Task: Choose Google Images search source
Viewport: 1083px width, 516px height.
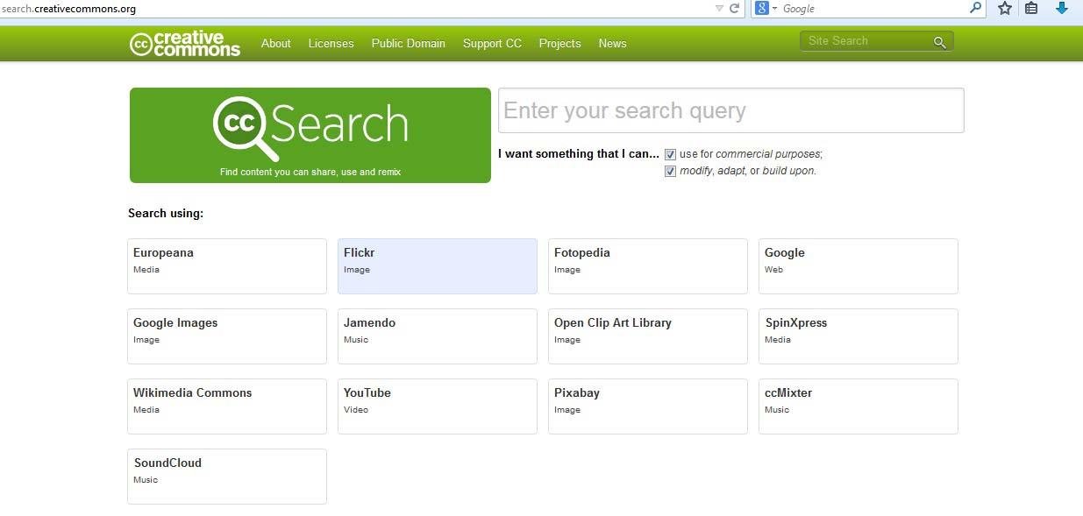Action: (227, 336)
